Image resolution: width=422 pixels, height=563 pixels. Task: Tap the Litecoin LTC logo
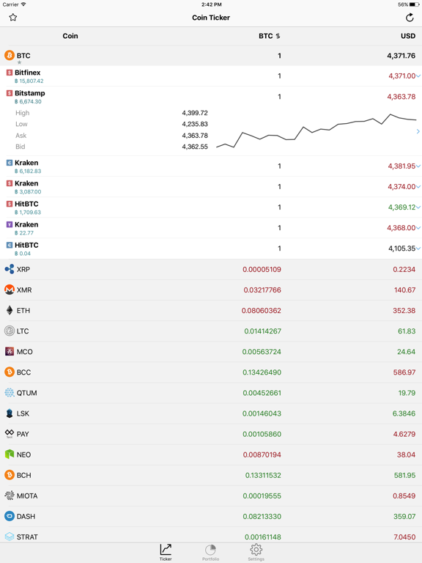(10, 331)
